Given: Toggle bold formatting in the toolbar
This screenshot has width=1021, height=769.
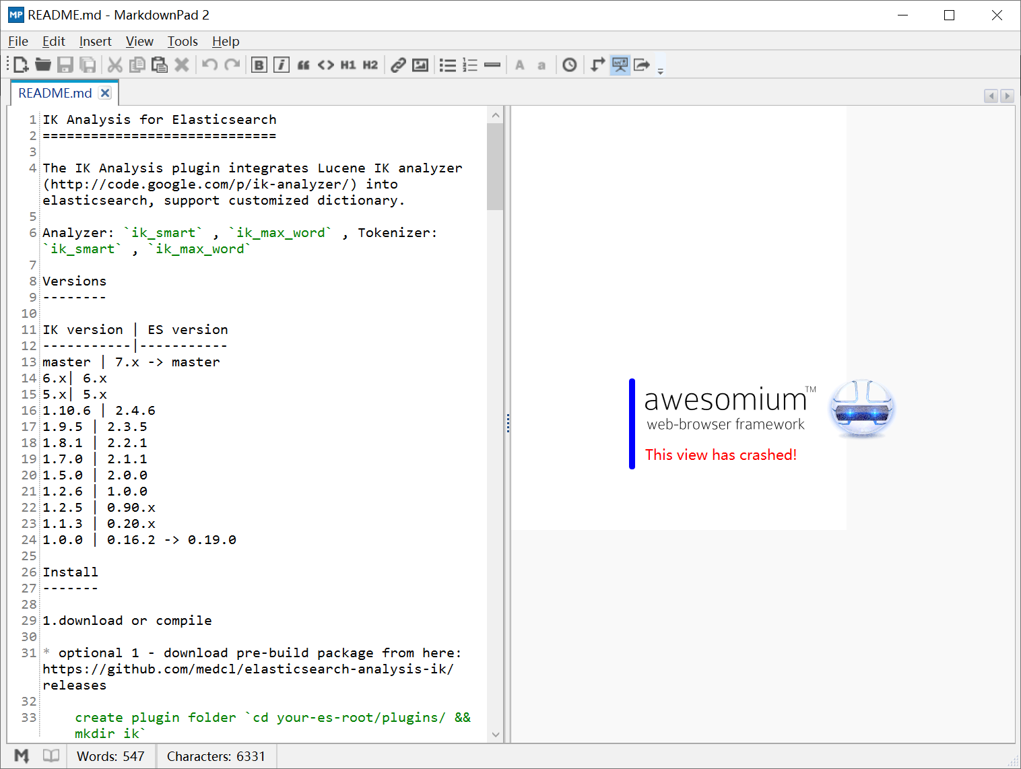Looking at the screenshot, I should pyautogui.click(x=259, y=65).
